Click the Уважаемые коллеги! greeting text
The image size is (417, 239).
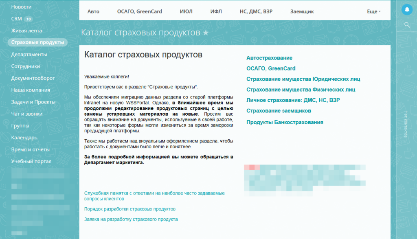(x=106, y=77)
